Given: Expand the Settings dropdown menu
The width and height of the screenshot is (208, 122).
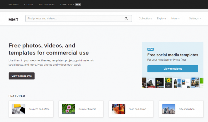Looking at the screenshot, I should 195,18.
